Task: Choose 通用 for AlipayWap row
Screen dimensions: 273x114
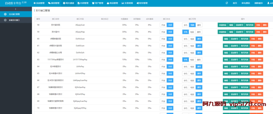Action: point(199,32)
